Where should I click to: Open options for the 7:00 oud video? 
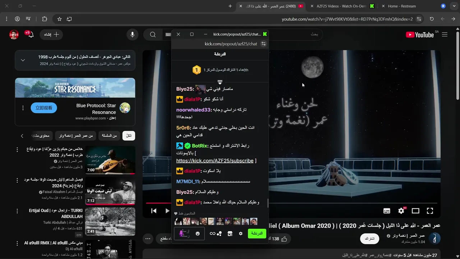(17, 149)
